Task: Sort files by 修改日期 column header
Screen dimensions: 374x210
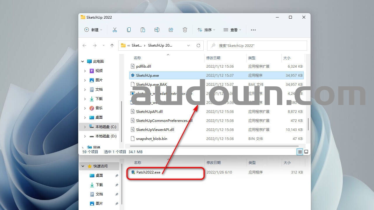Action: [x=213, y=58]
